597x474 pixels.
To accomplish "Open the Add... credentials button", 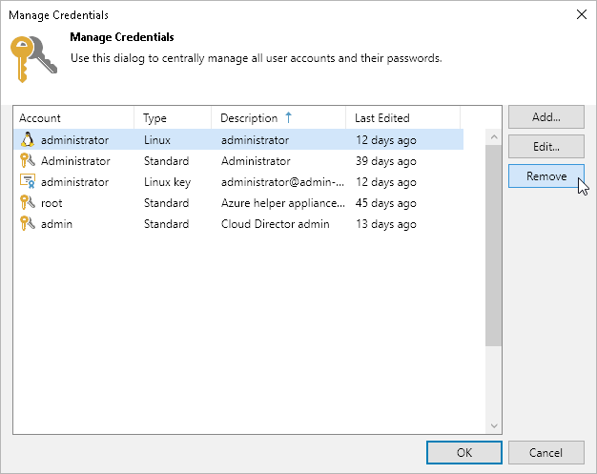I will (x=546, y=117).
